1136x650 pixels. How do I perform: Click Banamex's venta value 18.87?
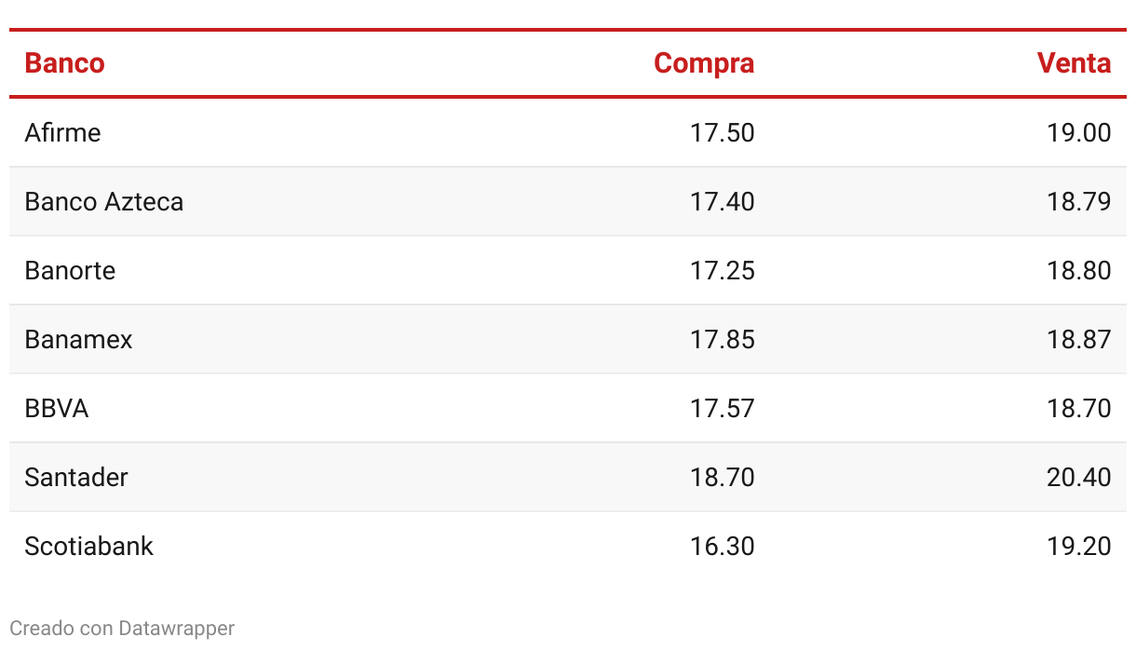[x=1078, y=339]
